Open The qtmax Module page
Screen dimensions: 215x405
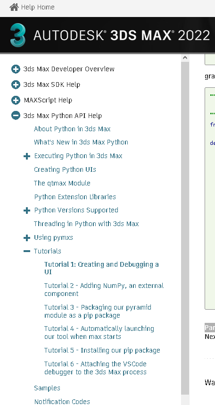point(62,183)
